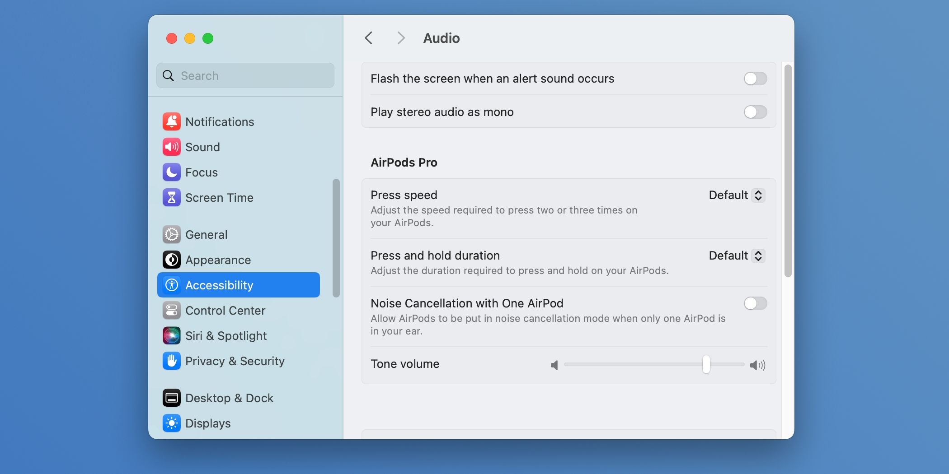Image resolution: width=949 pixels, height=474 pixels.
Task: Click the General settings entry
Action: tap(206, 234)
